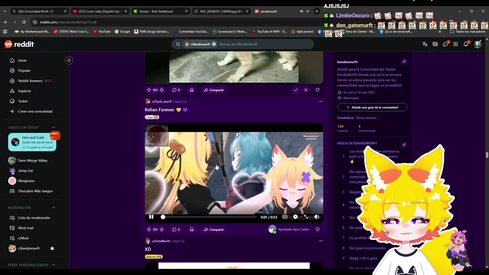489x275 pixels.
Task: Open overflow menu on u/Dark_murft post
Action: coord(321,102)
